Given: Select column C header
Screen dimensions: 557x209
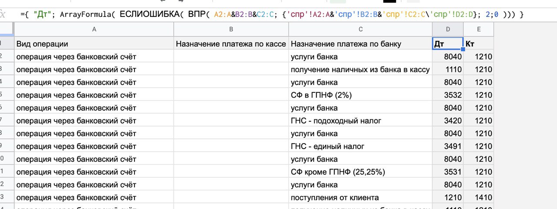Looking at the screenshot, I should tap(360, 29).
